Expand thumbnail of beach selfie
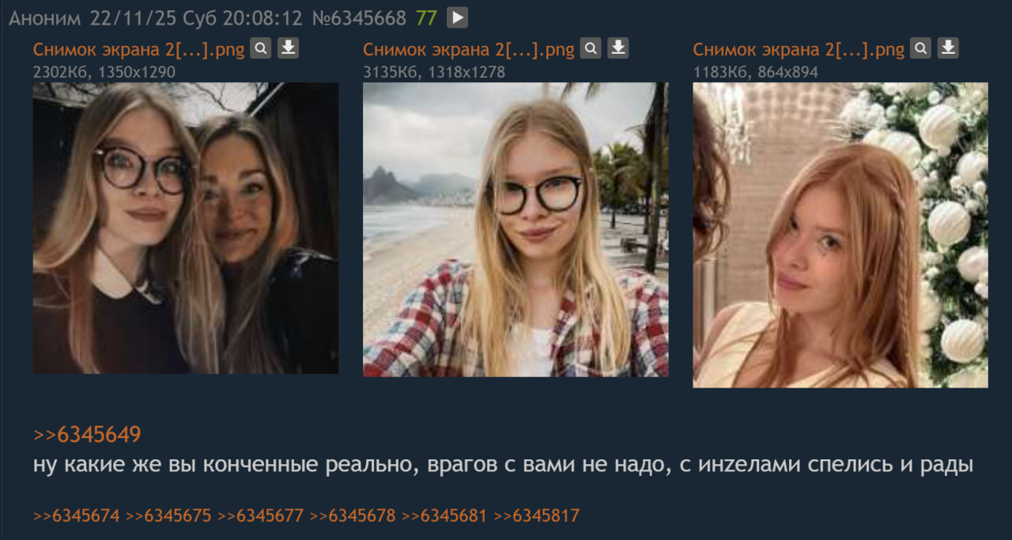 point(515,229)
